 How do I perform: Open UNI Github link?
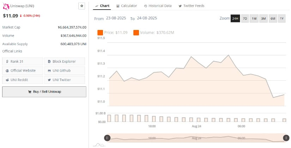[65, 70]
